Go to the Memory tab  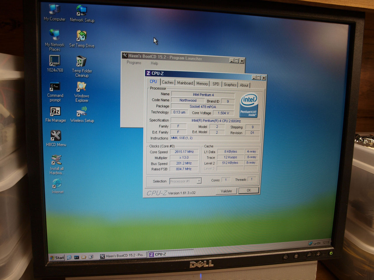(x=202, y=84)
